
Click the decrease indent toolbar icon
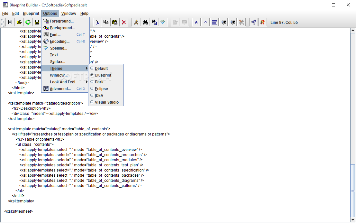[233, 22]
